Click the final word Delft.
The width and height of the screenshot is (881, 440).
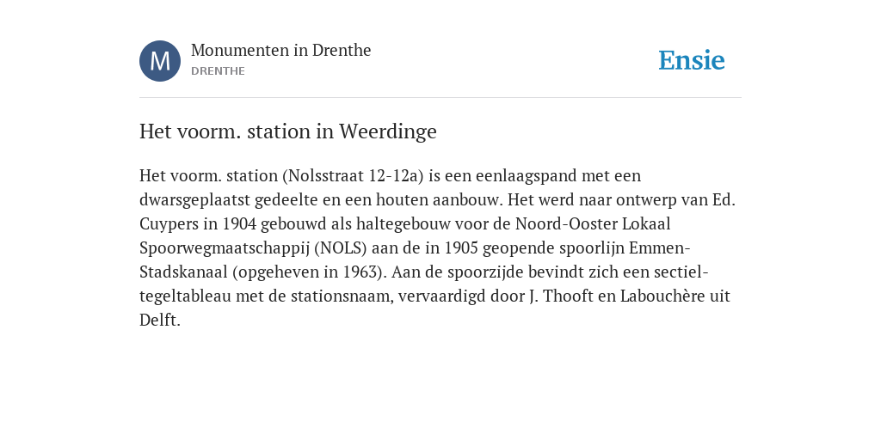click(x=159, y=321)
